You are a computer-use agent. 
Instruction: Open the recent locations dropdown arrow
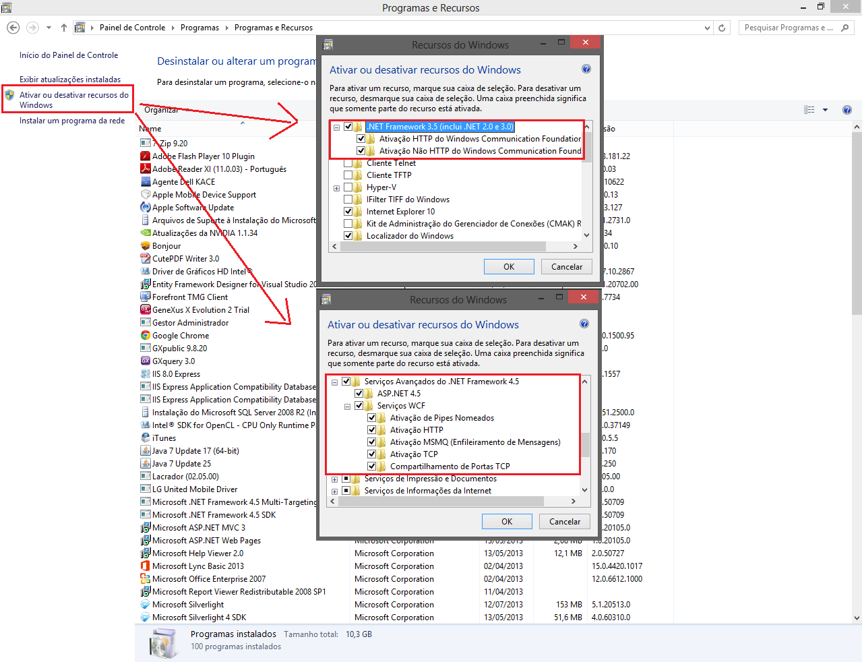click(49, 28)
